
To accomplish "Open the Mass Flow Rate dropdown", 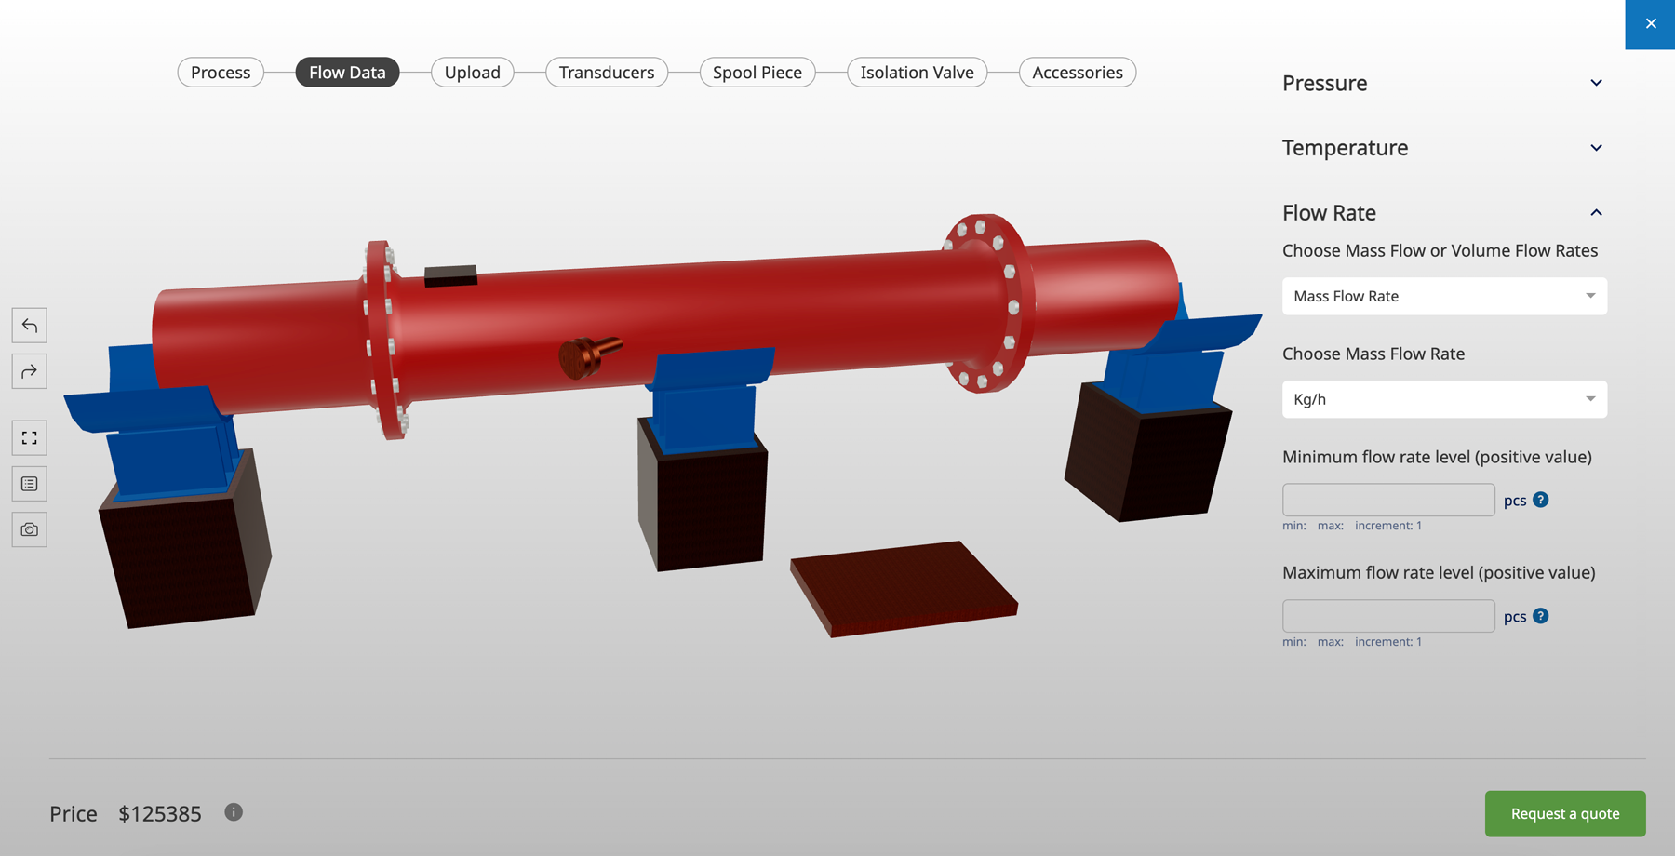I will [x=1443, y=296].
